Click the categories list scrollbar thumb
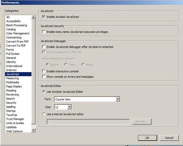 tap(34, 72)
